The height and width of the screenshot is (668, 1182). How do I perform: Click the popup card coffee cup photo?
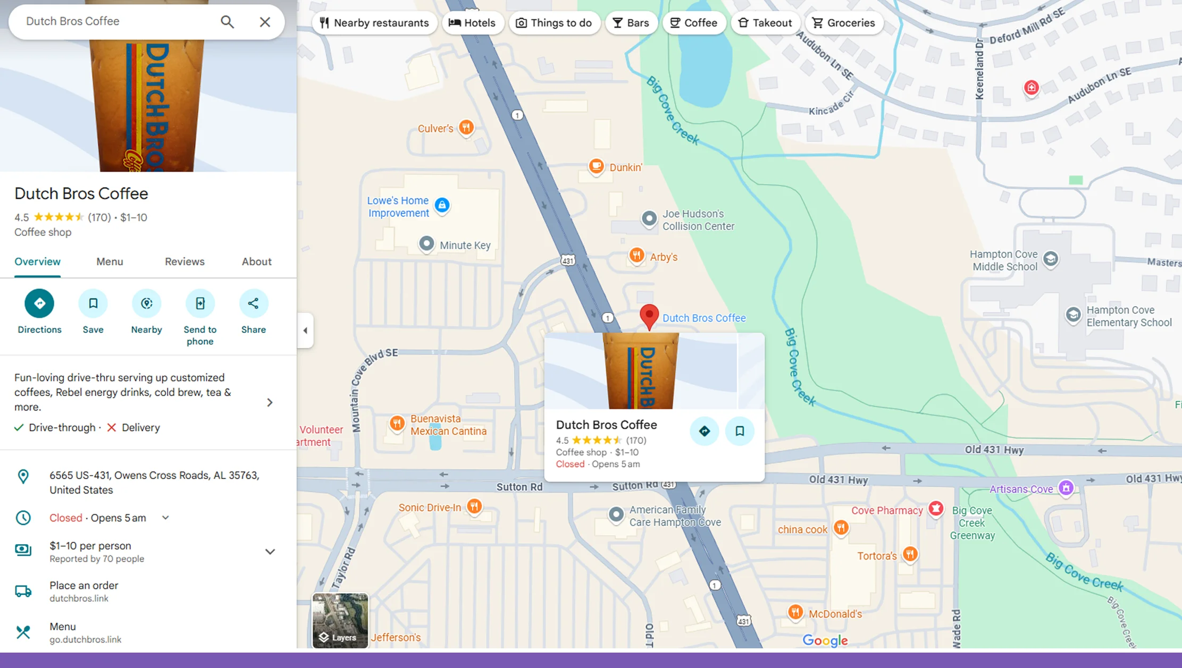pos(641,371)
